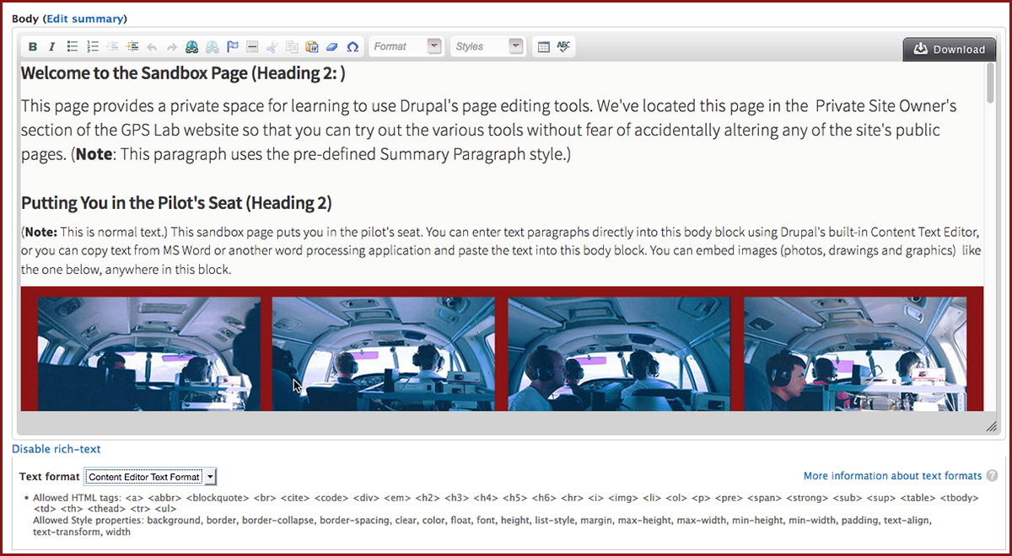Click the insert link globe icon

192,47
